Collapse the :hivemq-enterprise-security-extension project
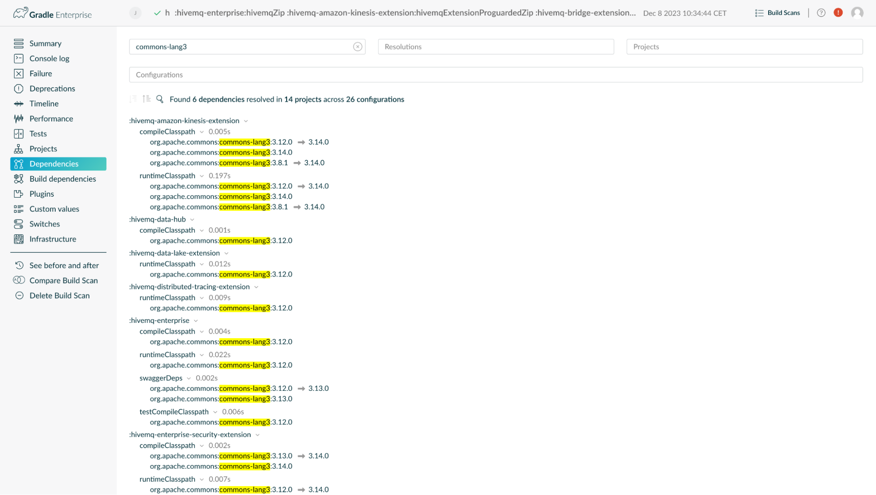 click(257, 435)
